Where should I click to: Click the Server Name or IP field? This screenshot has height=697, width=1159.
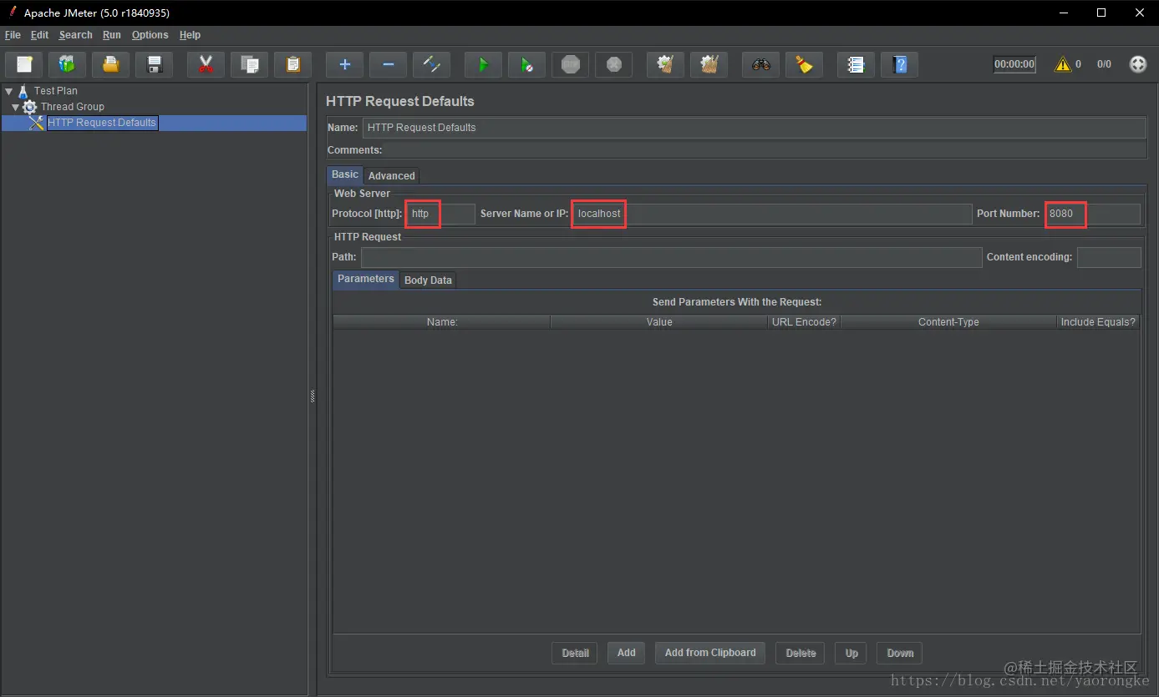(x=772, y=214)
